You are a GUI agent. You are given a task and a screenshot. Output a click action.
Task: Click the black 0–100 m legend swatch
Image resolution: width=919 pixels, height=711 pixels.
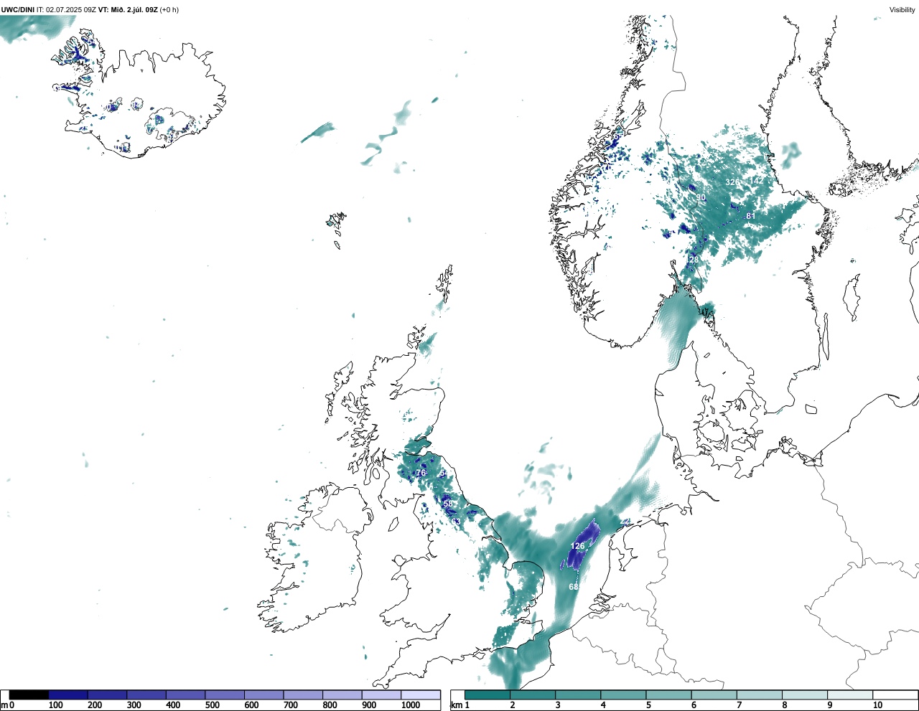pos(29,694)
